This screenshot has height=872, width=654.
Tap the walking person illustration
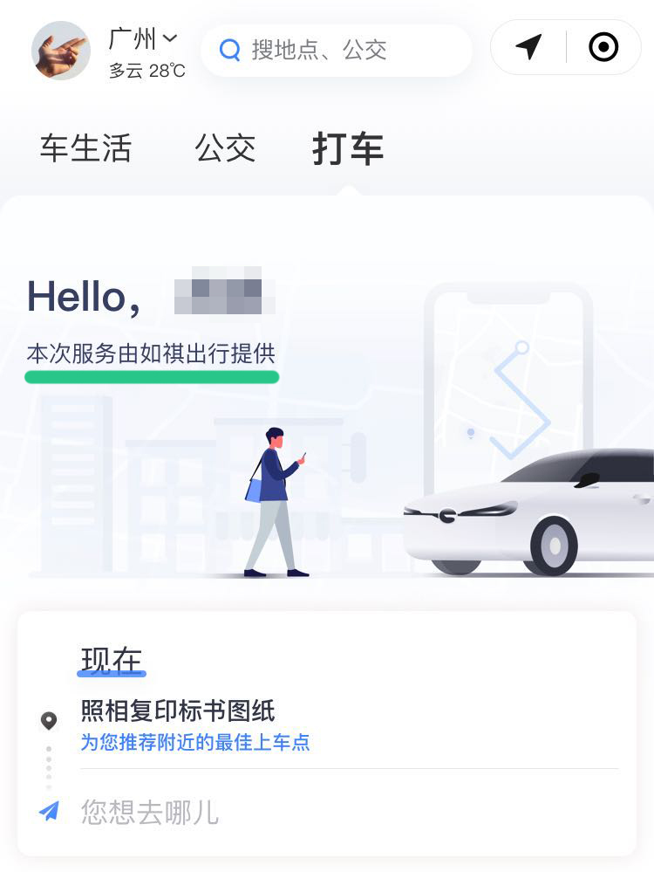click(x=276, y=502)
